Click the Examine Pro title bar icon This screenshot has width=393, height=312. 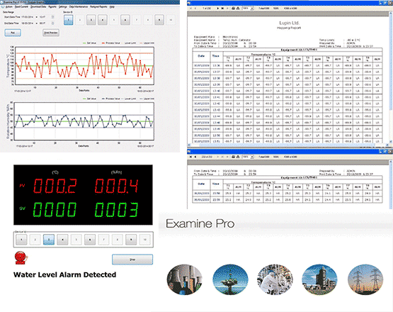tap(2, 2)
